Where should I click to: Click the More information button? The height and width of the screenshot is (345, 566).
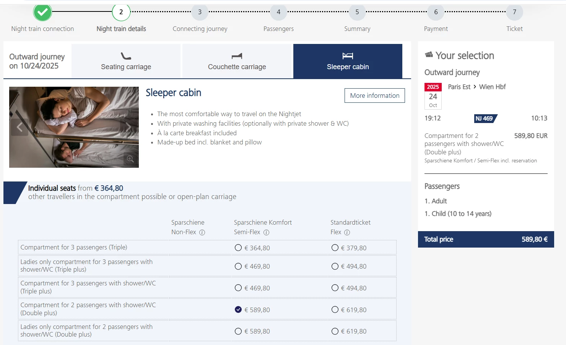coord(374,96)
